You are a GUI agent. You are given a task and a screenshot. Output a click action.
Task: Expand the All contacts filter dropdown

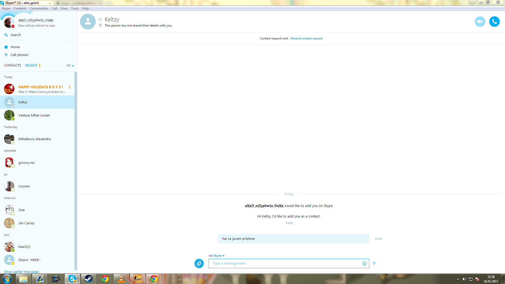70,65
